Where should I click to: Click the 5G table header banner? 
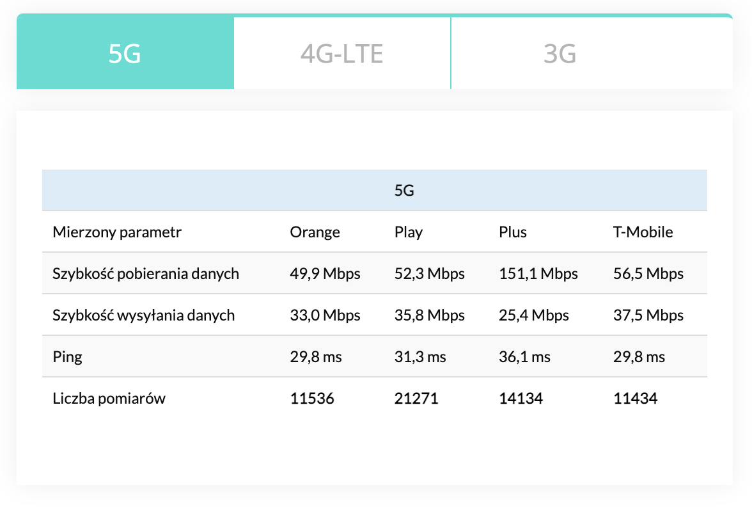[404, 191]
